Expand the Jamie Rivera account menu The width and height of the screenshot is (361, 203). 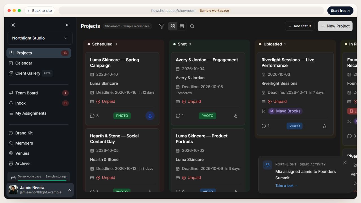point(40,190)
